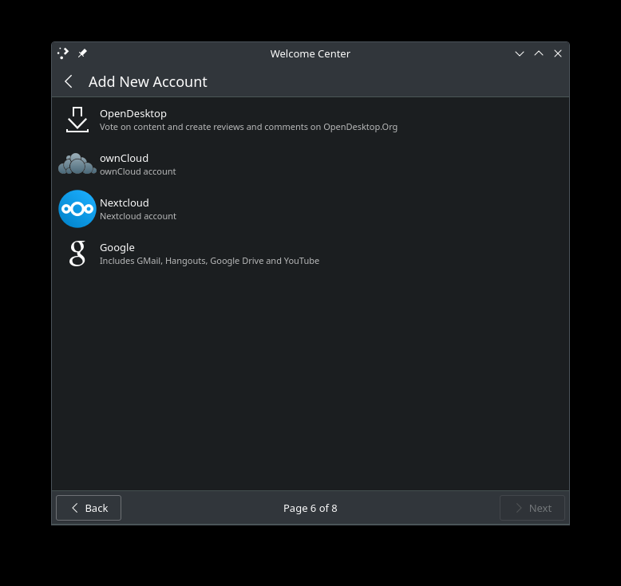Click the Next button at bottom
The height and width of the screenshot is (586, 621).
point(532,508)
